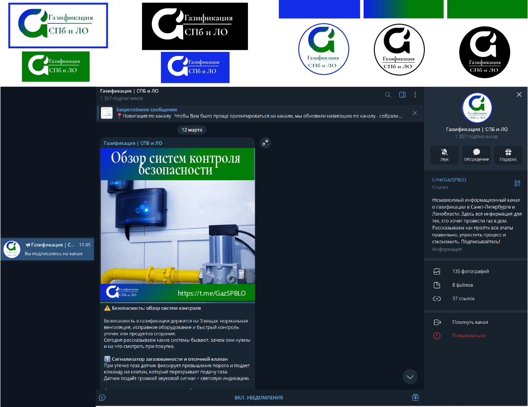Image resolution: width=528 pixels, height=407 pixels.
Task: Mute channel with the Звук button
Action: coord(444,155)
